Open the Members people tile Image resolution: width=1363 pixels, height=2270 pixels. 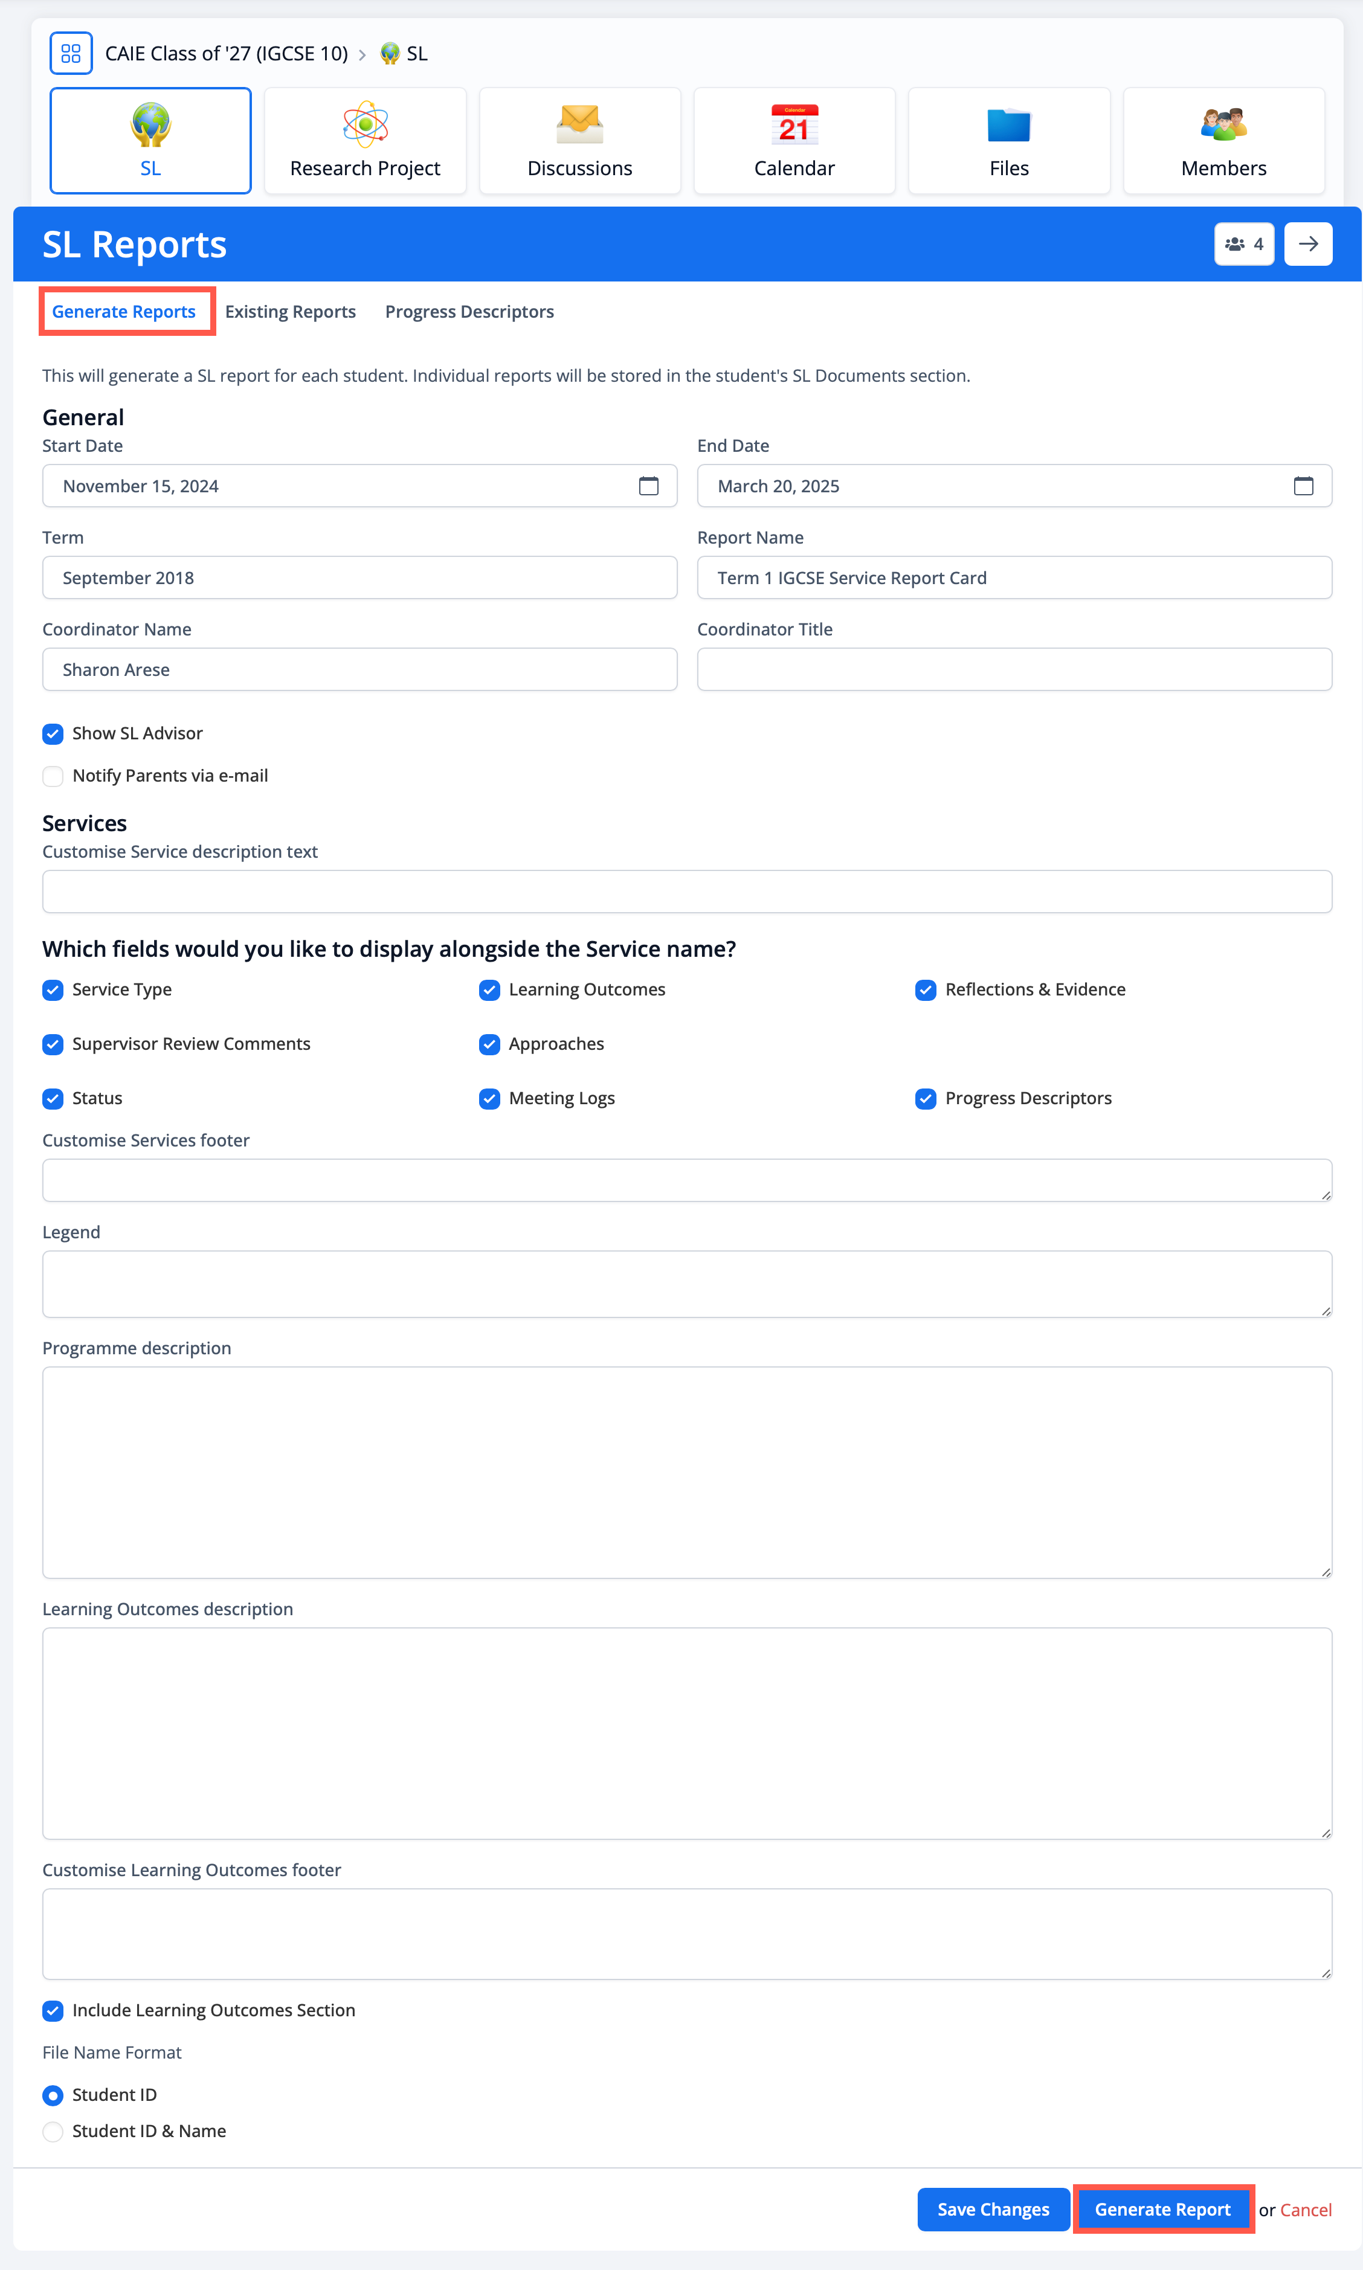(1223, 141)
